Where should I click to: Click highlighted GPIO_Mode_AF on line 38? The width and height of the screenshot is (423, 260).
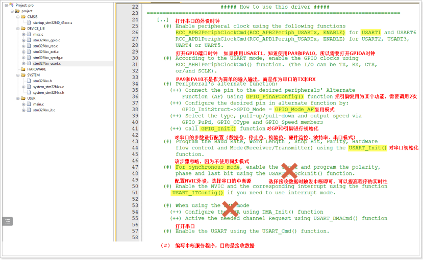[x=294, y=110]
